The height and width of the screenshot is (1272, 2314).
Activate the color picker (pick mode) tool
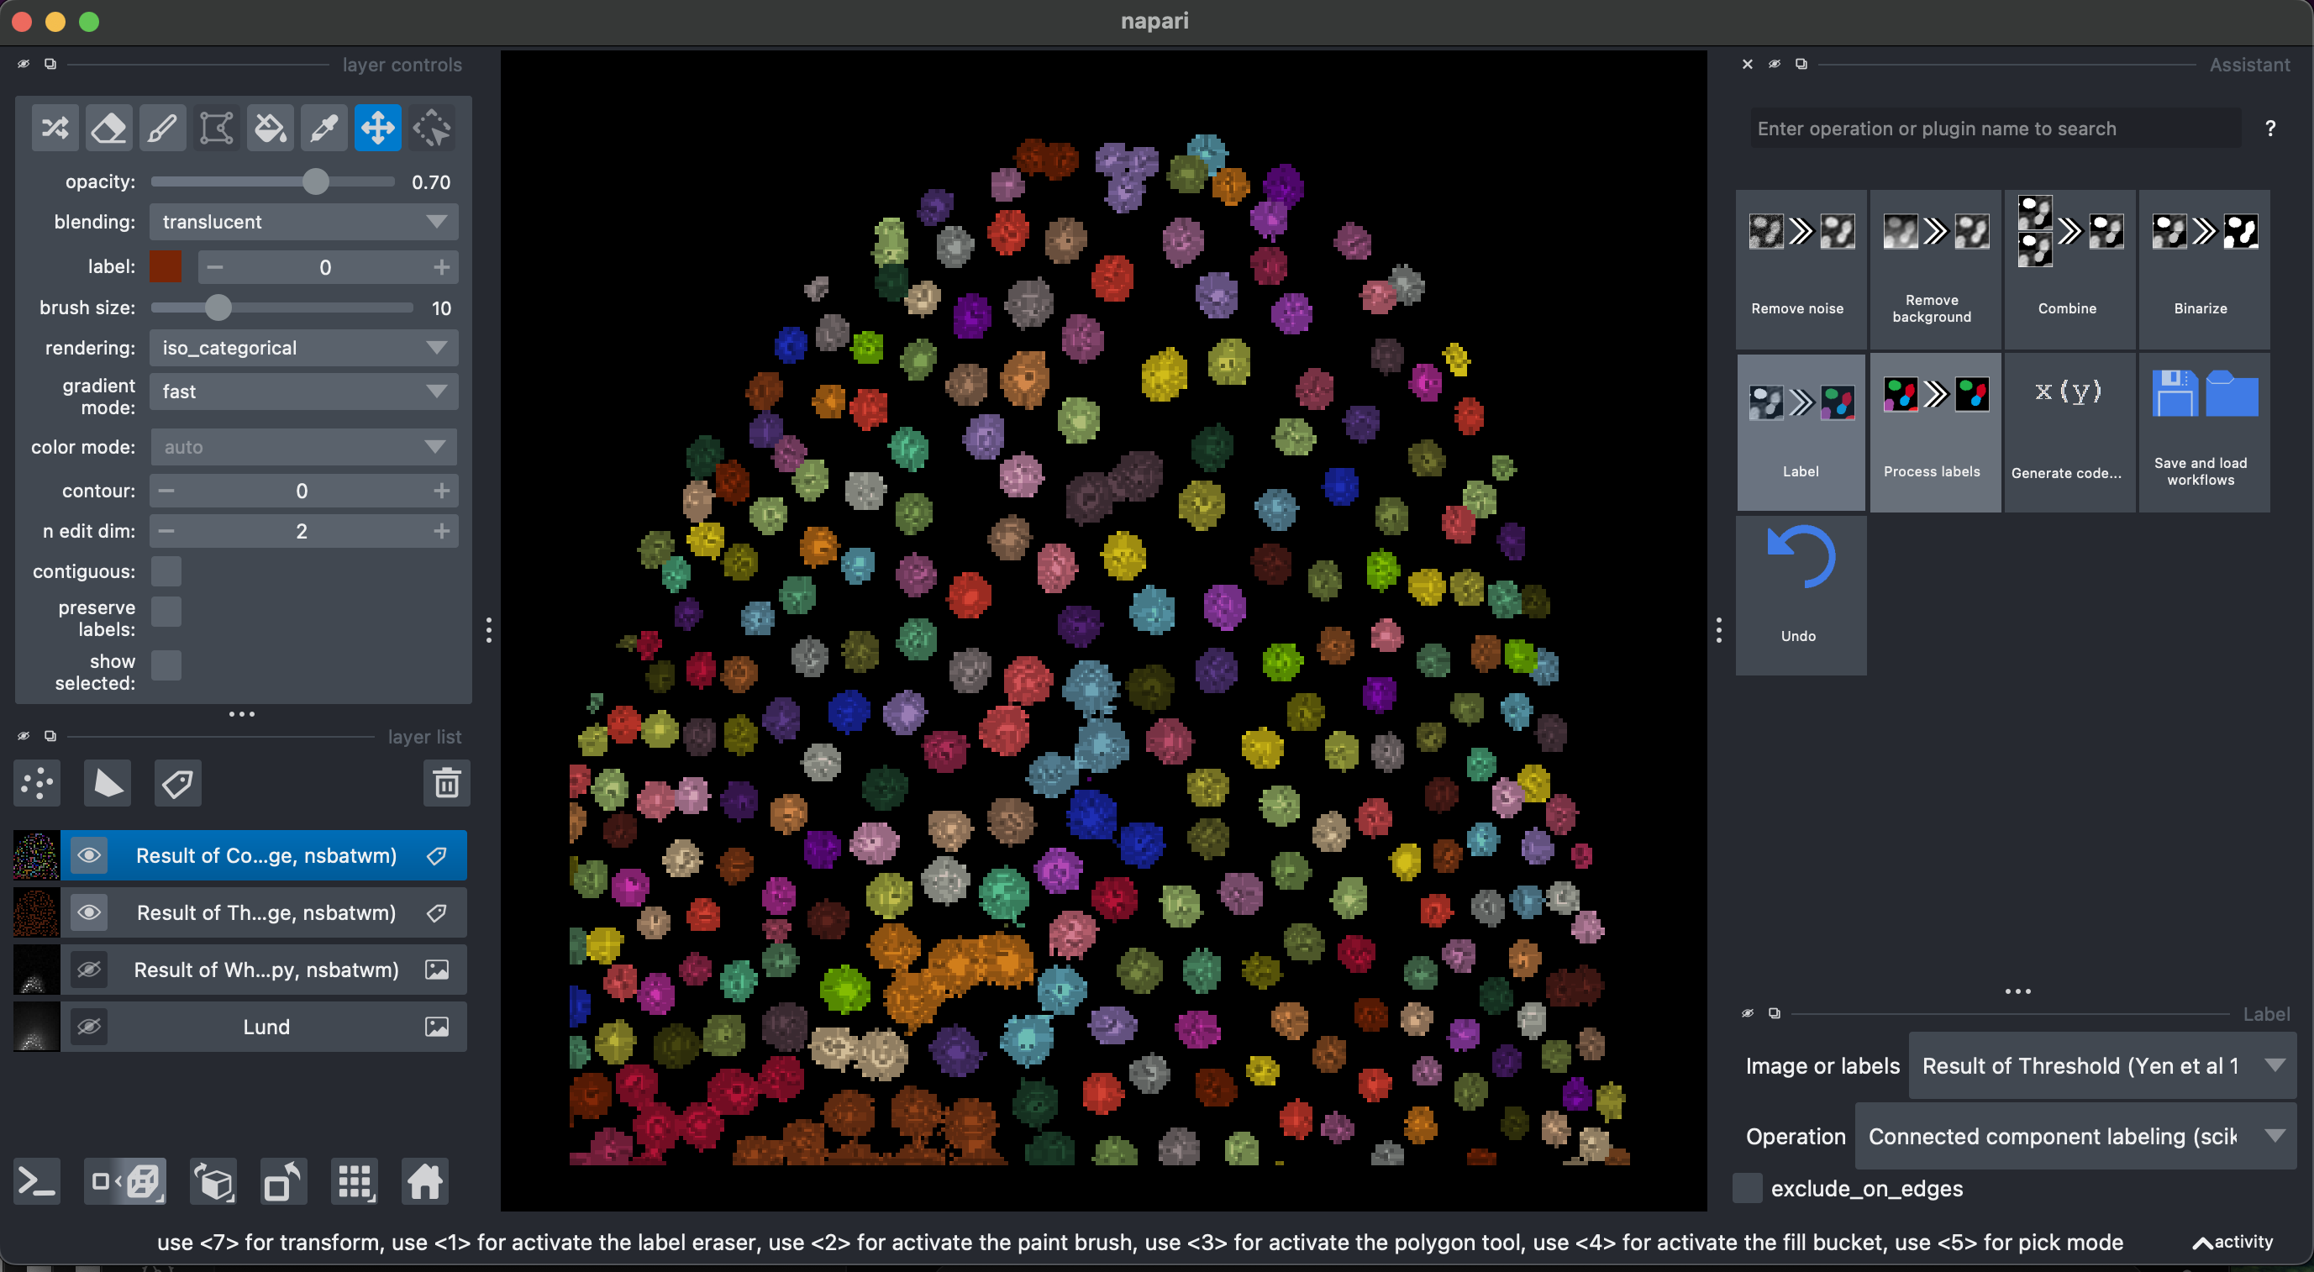324,129
